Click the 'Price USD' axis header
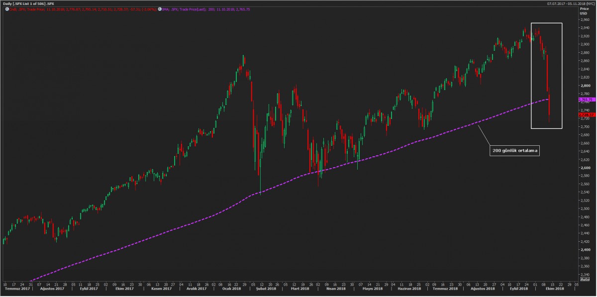This screenshot has width=597, height=297. [x=584, y=11]
